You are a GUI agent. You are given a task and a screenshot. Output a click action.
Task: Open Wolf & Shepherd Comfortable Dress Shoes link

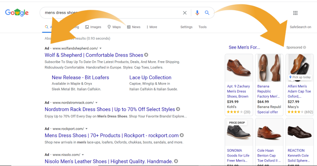[94, 55]
